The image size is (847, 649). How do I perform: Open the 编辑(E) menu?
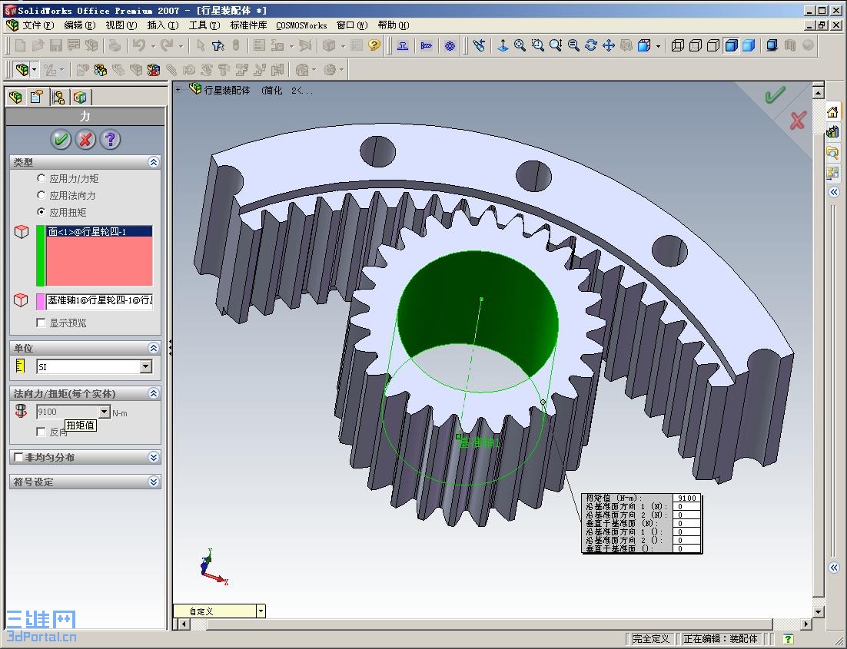point(79,25)
